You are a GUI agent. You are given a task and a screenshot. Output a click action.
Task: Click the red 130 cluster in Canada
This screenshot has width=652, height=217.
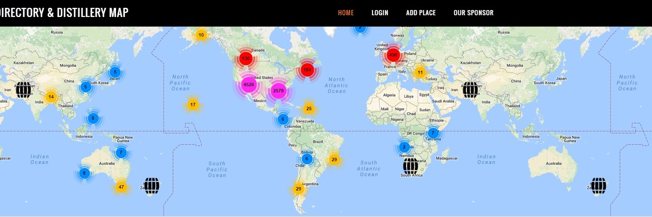[246, 58]
